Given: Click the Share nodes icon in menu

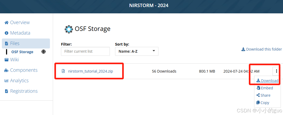Looking at the screenshot, I should (x=258, y=95).
